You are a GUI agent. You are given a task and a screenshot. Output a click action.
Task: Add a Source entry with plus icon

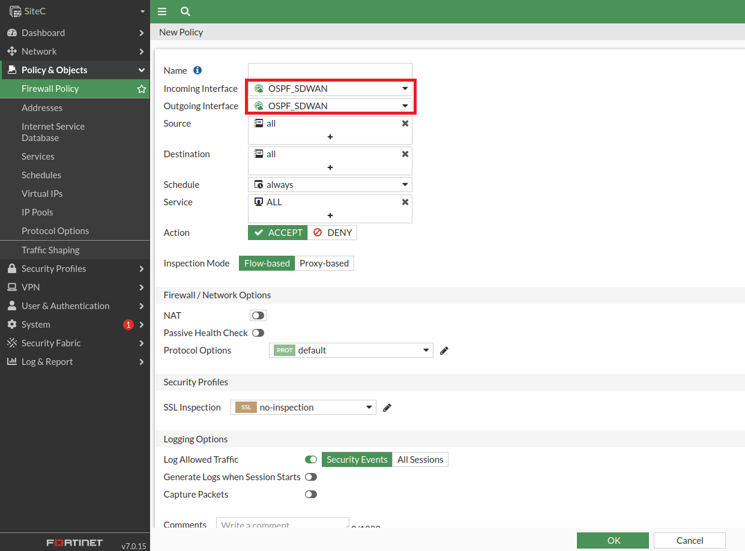[330, 137]
